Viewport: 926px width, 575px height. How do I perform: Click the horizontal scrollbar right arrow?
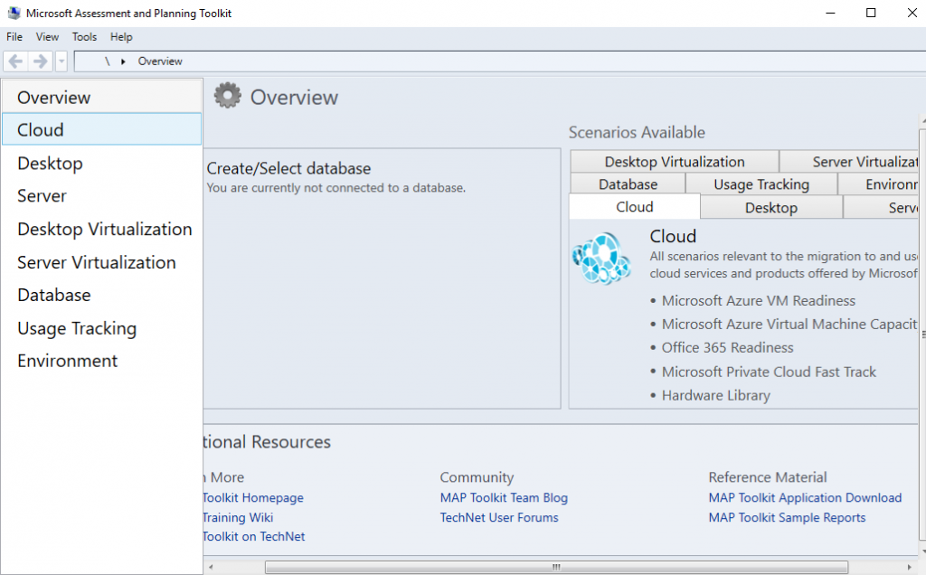point(910,568)
